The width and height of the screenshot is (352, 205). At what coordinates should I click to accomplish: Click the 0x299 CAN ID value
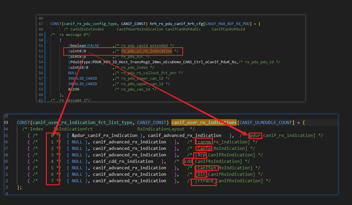(74, 90)
